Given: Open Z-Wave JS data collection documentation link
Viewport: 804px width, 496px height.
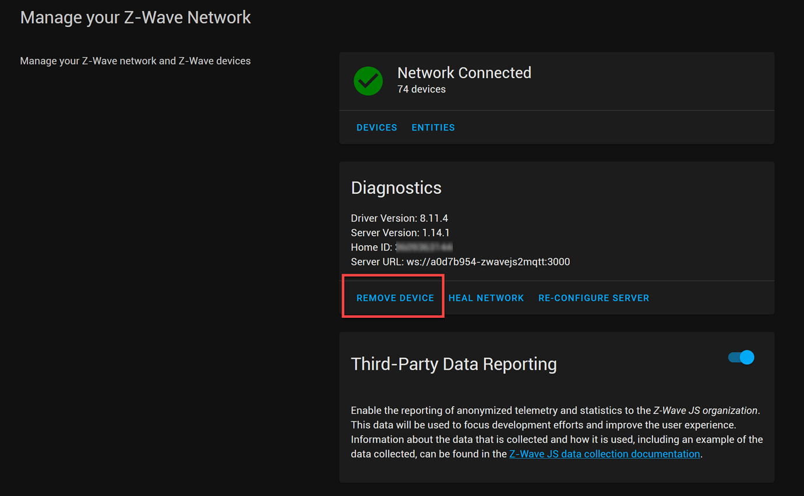Looking at the screenshot, I should coord(604,454).
